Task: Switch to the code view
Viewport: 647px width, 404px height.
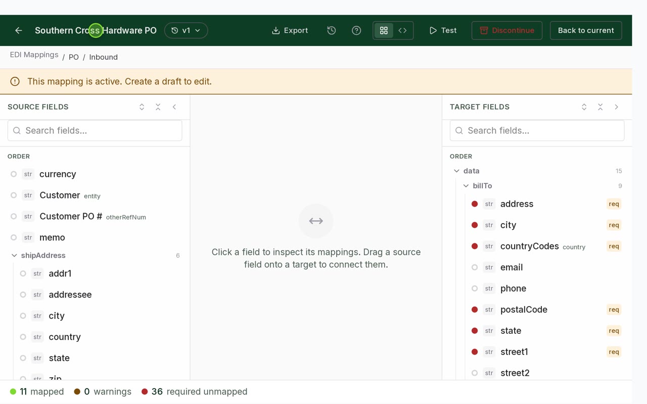Action: point(402,30)
